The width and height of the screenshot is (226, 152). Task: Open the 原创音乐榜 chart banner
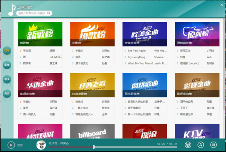coord(197,34)
